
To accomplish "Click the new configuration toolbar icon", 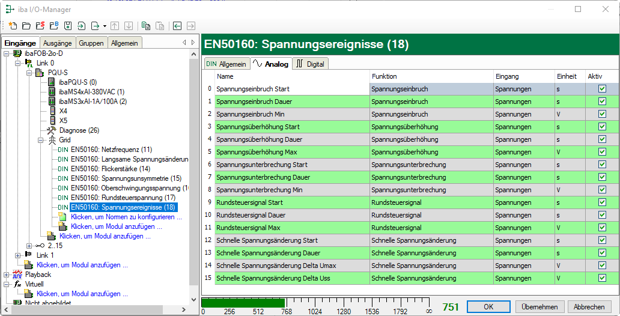I will click(x=13, y=26).
